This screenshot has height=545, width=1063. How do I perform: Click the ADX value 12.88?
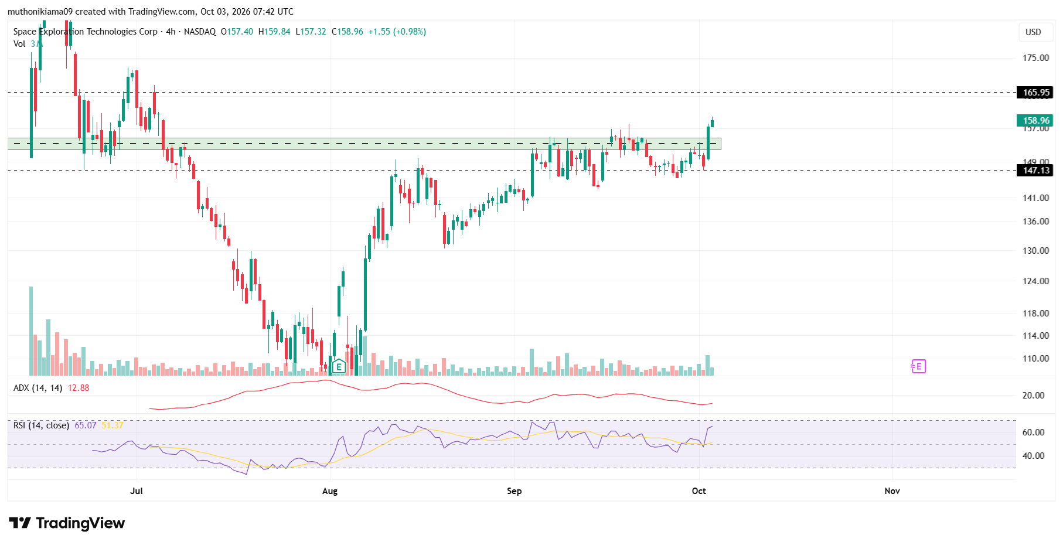(x=79, y=388)
